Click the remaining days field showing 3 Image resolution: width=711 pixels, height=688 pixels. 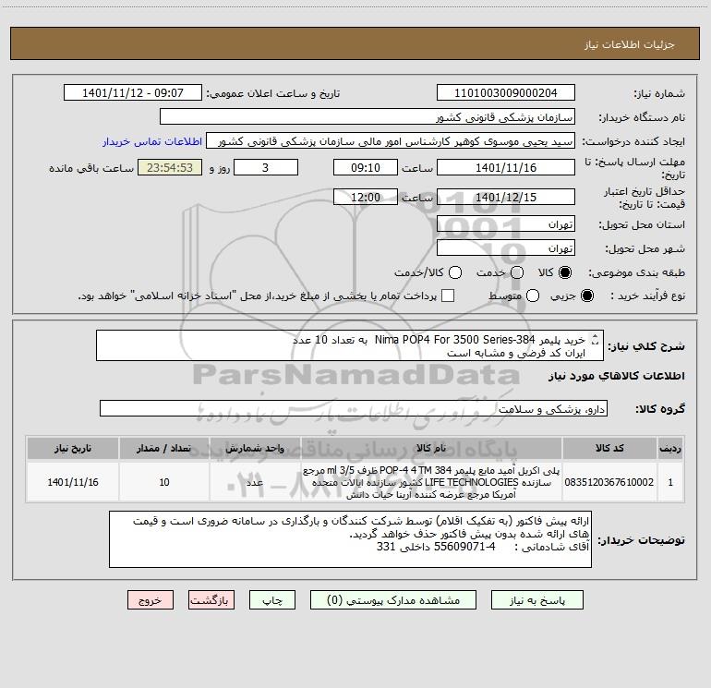[266, 168]
